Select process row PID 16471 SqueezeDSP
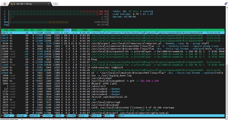The image size is (228, 120). [113, 33]
